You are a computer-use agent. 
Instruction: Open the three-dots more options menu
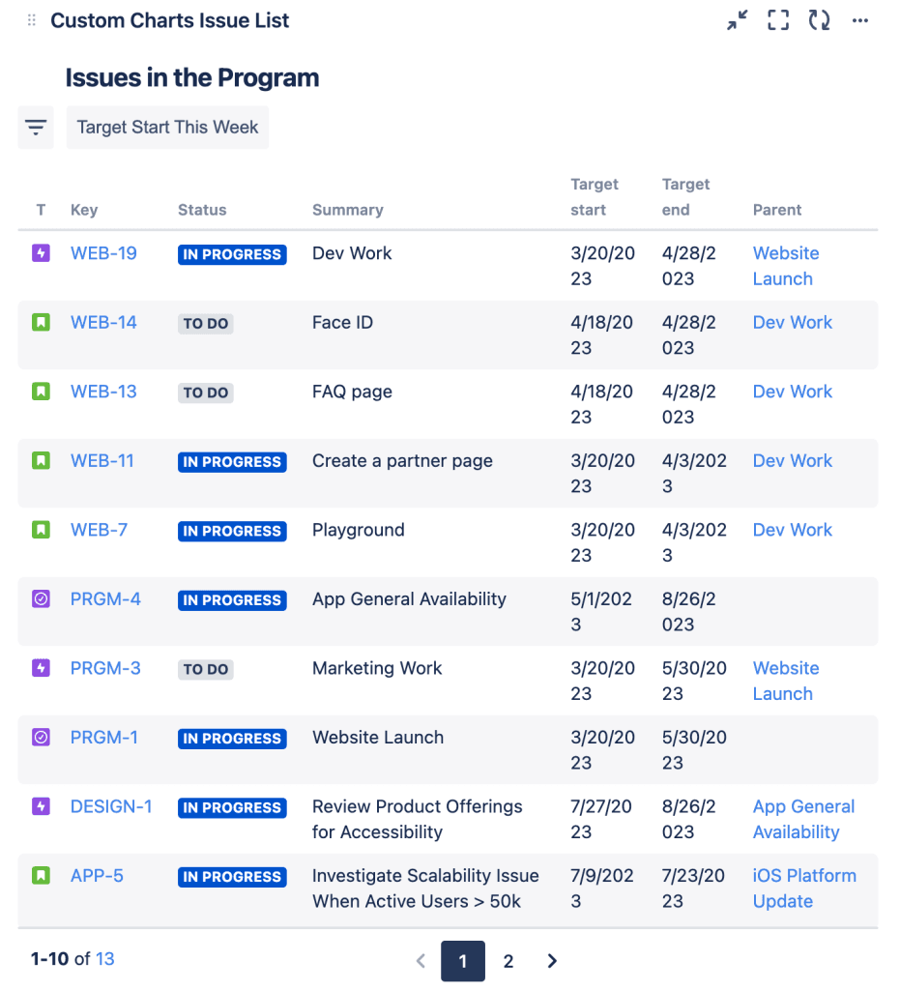click(860, 20)
